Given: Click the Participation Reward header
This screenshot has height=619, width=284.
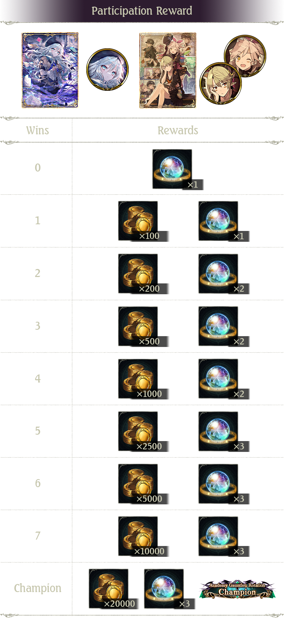Looking at the screenshot, I should 142,11.
